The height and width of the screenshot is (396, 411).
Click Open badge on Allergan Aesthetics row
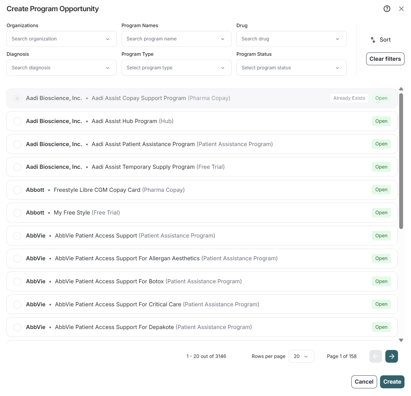(x=381, y=258)
